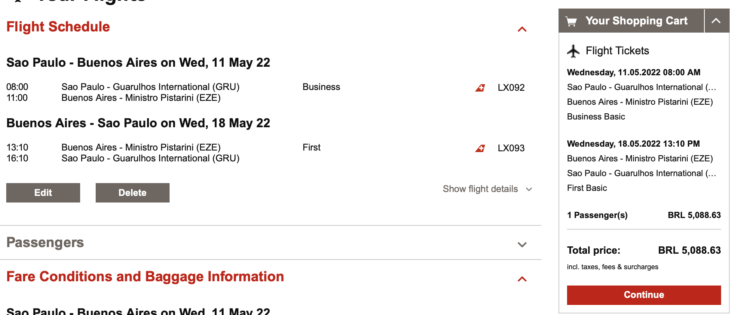Screen dimensions: 753x315
Task: Click the Business Basic fare in cart
Action: pyautogui.click(x=596, y=117)
